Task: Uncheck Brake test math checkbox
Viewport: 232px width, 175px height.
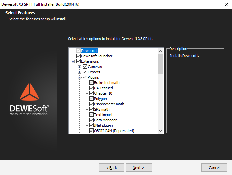Action: pyautogui.click(x=92, y=83)
